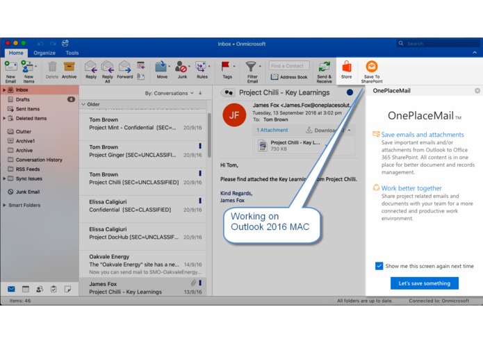
Task: Close the OnePlaceMail panel
Action: [477, 91]
